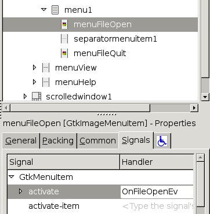210x214 pixels.
Task: Click the menuFileQuit image icon
Action: pyautogui.click(x=64, y=53)
